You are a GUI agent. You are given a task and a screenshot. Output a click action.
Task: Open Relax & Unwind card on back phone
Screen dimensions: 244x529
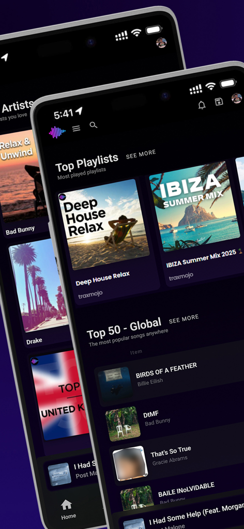(x=24, y=176)
